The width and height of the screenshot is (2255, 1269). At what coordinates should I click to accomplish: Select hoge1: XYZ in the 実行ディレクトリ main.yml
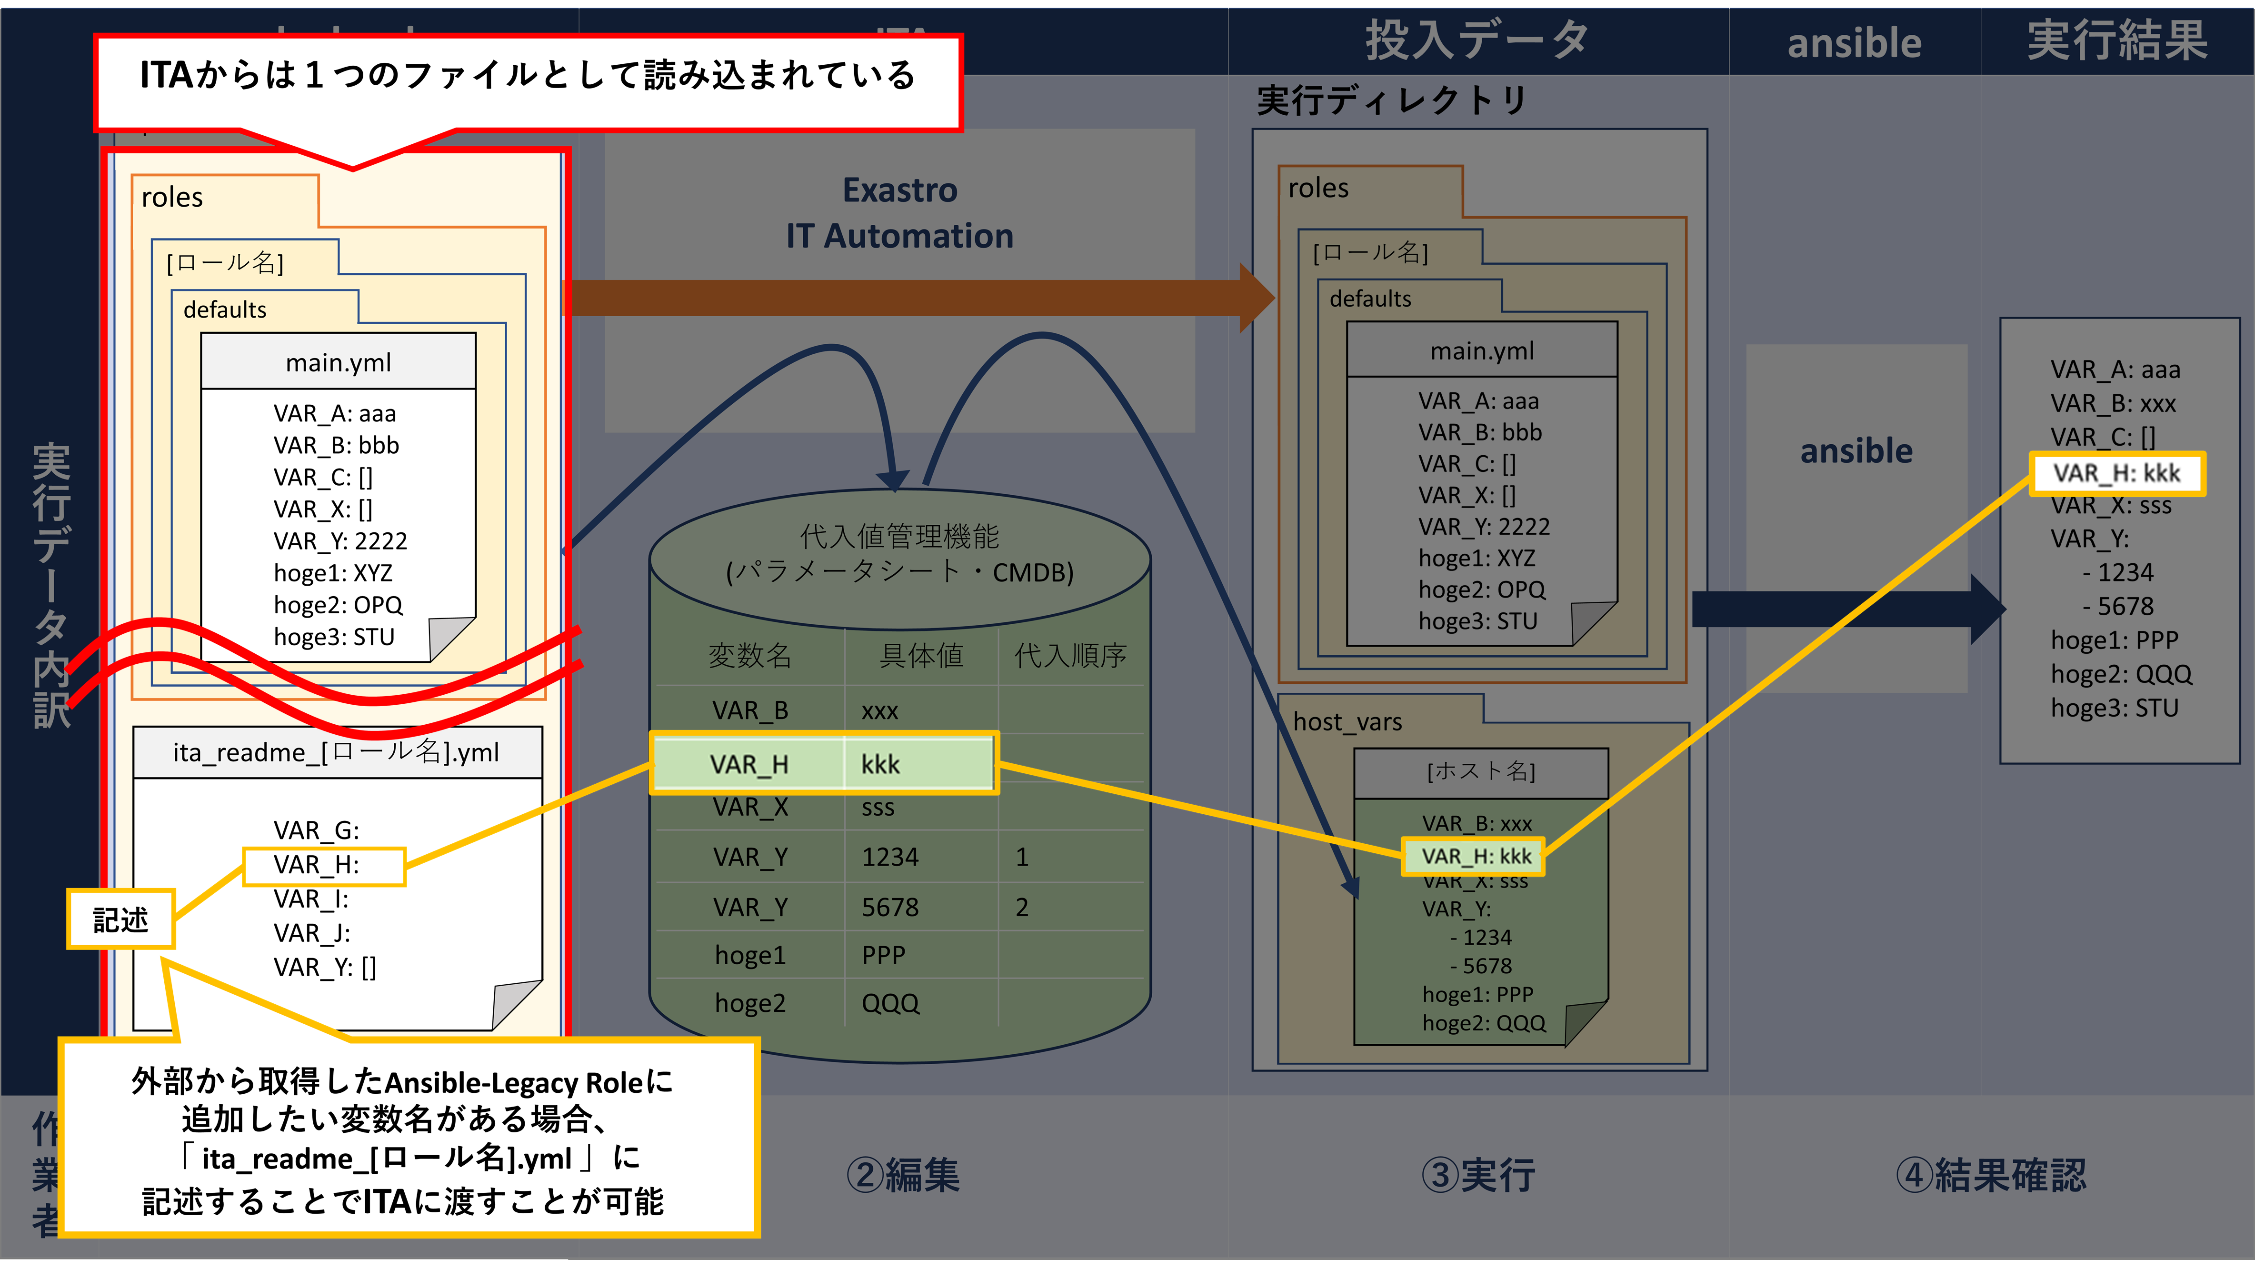click(1477, 559)
